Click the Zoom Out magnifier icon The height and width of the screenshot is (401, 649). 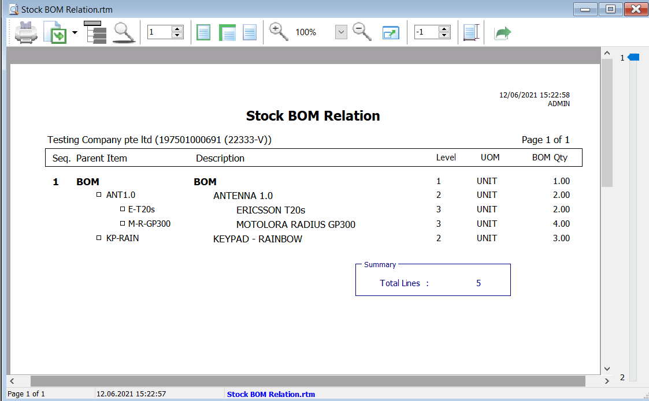(x=362, y=32)
